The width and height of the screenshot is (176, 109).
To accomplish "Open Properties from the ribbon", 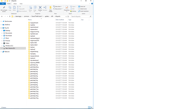I will [x=67, y=9].
